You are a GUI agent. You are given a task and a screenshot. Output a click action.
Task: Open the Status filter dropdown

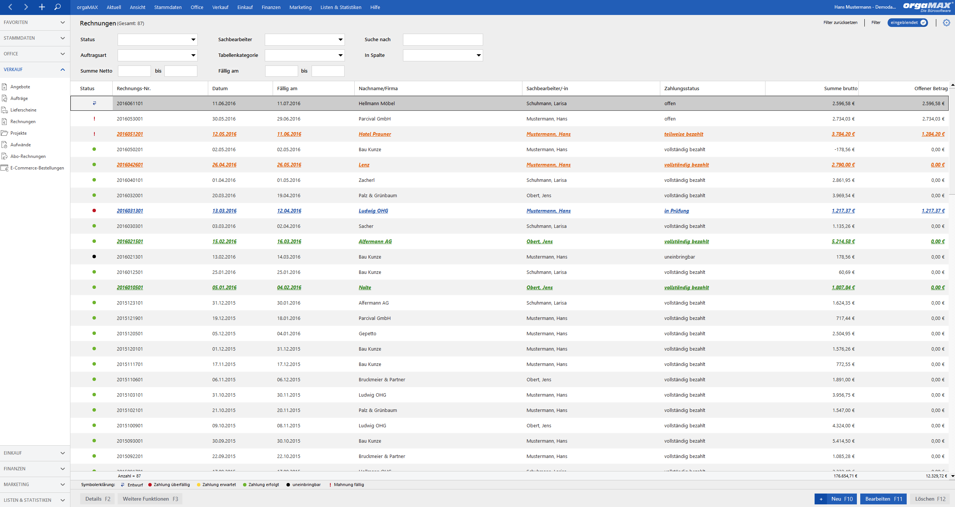click(x=158, y=40)
